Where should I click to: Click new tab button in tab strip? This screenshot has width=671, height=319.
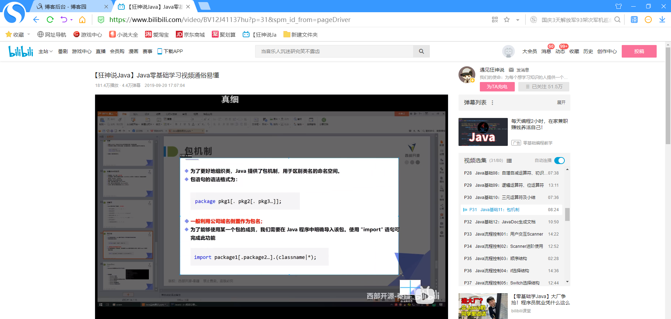204,6
